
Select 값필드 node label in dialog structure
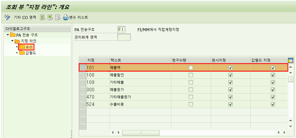point(31,53)
